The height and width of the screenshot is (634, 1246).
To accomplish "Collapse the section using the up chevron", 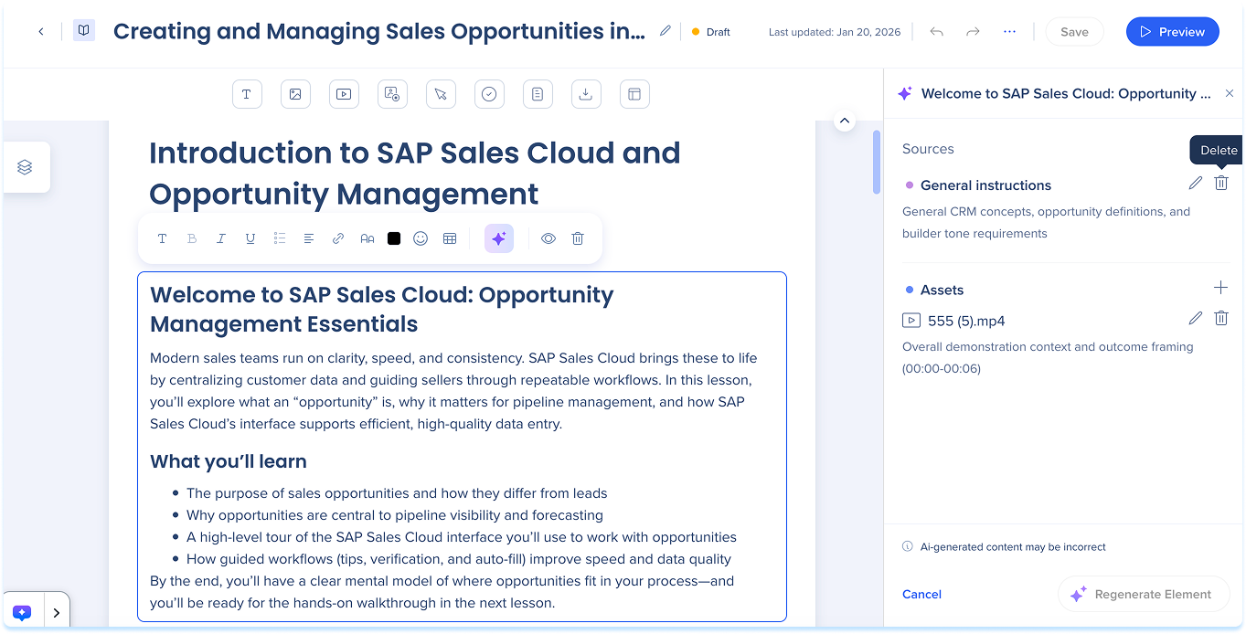I will [845, 121].
